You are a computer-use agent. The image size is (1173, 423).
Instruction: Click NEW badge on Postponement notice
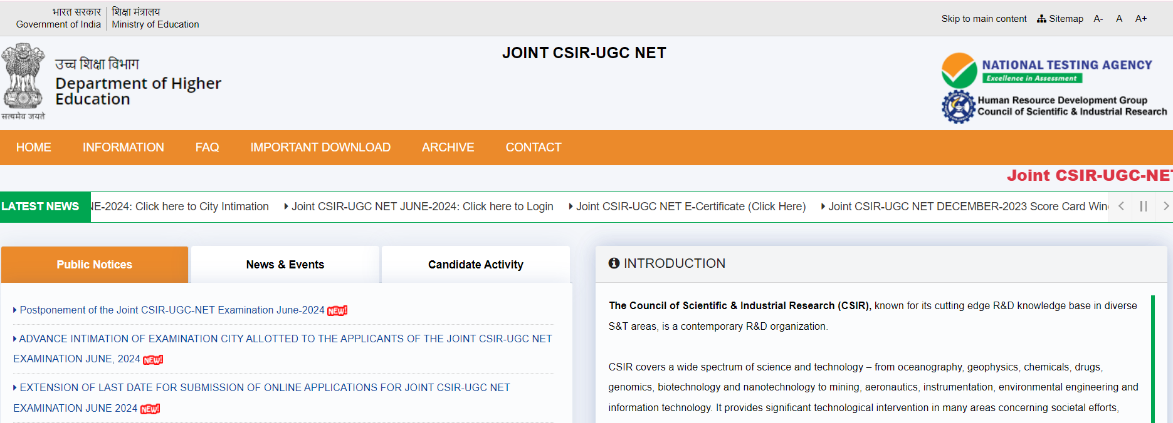pos(337,311)
